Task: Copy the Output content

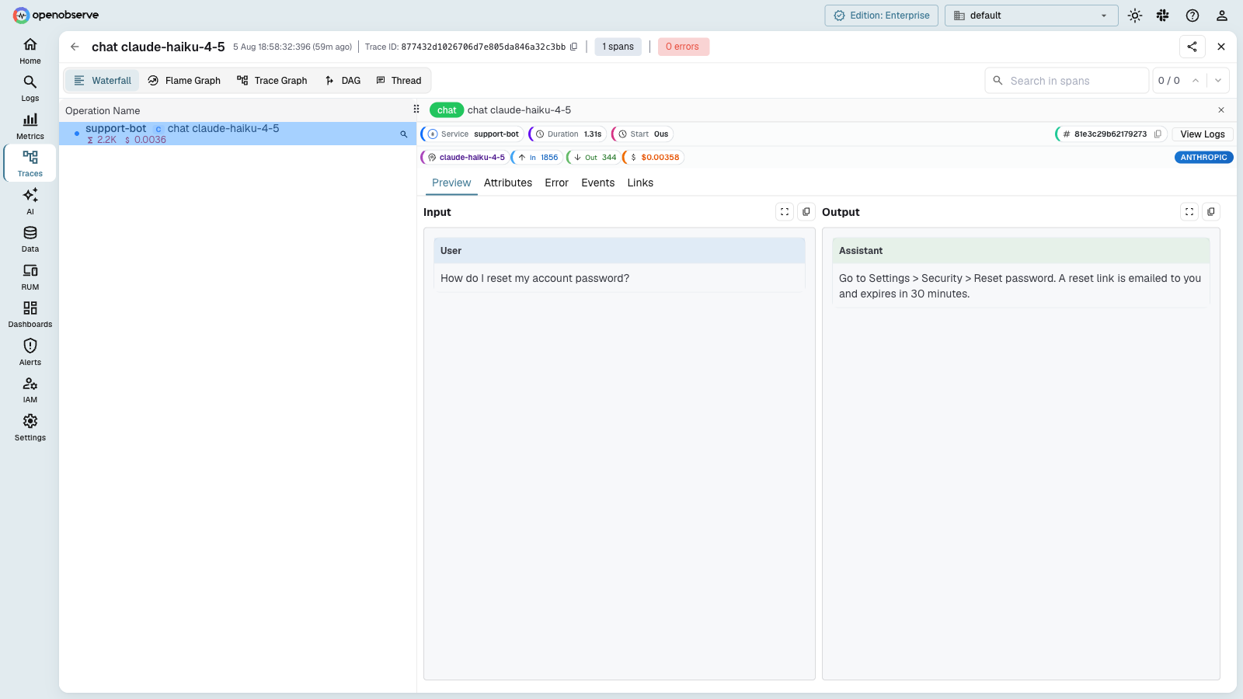Action: click(1211, 211)
